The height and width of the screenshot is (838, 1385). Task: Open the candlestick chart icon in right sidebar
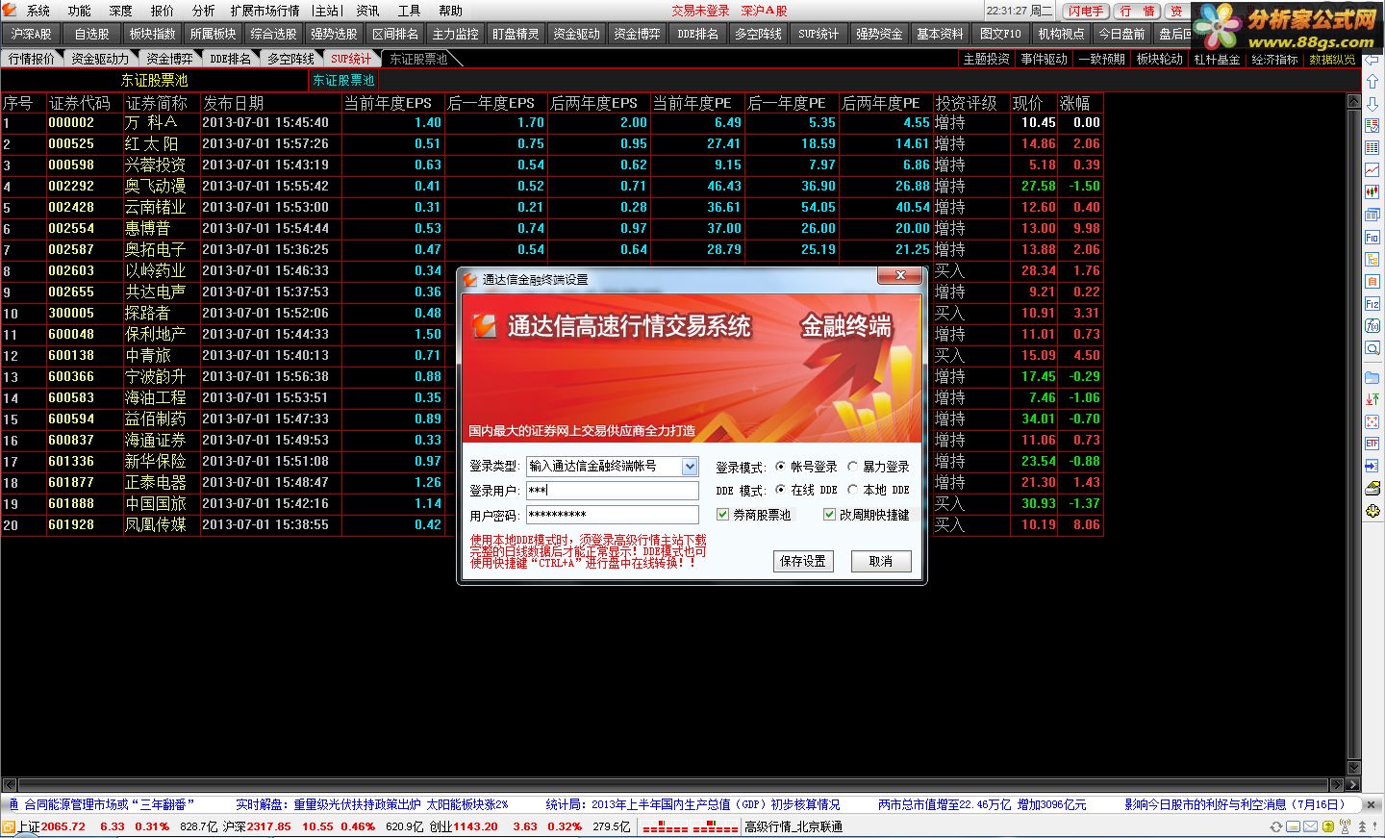point(1372,191)
